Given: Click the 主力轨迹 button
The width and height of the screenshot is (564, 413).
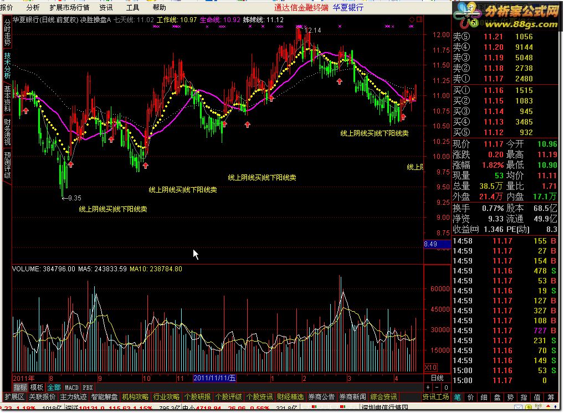Looking at the screenshot, I should 73,397.
